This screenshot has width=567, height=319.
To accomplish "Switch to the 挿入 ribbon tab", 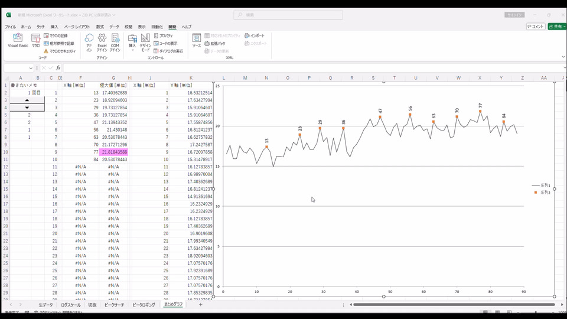I will [x=54, y=27].
